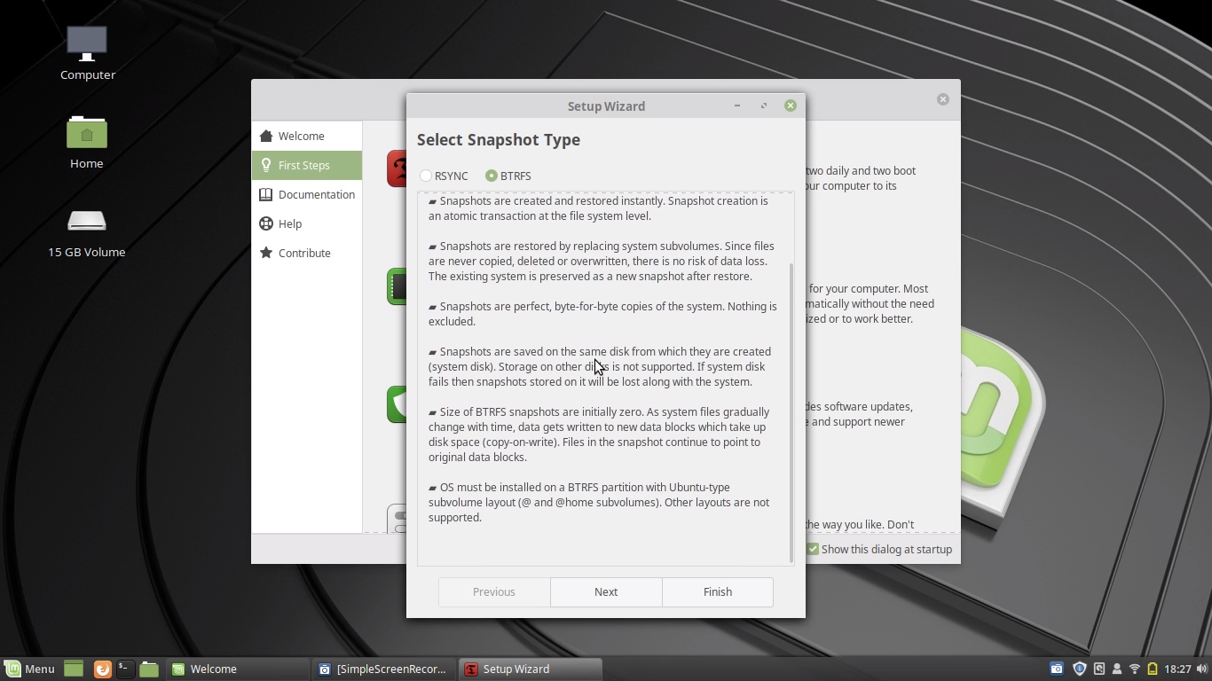Click the home icon beside Welcome

266,136
